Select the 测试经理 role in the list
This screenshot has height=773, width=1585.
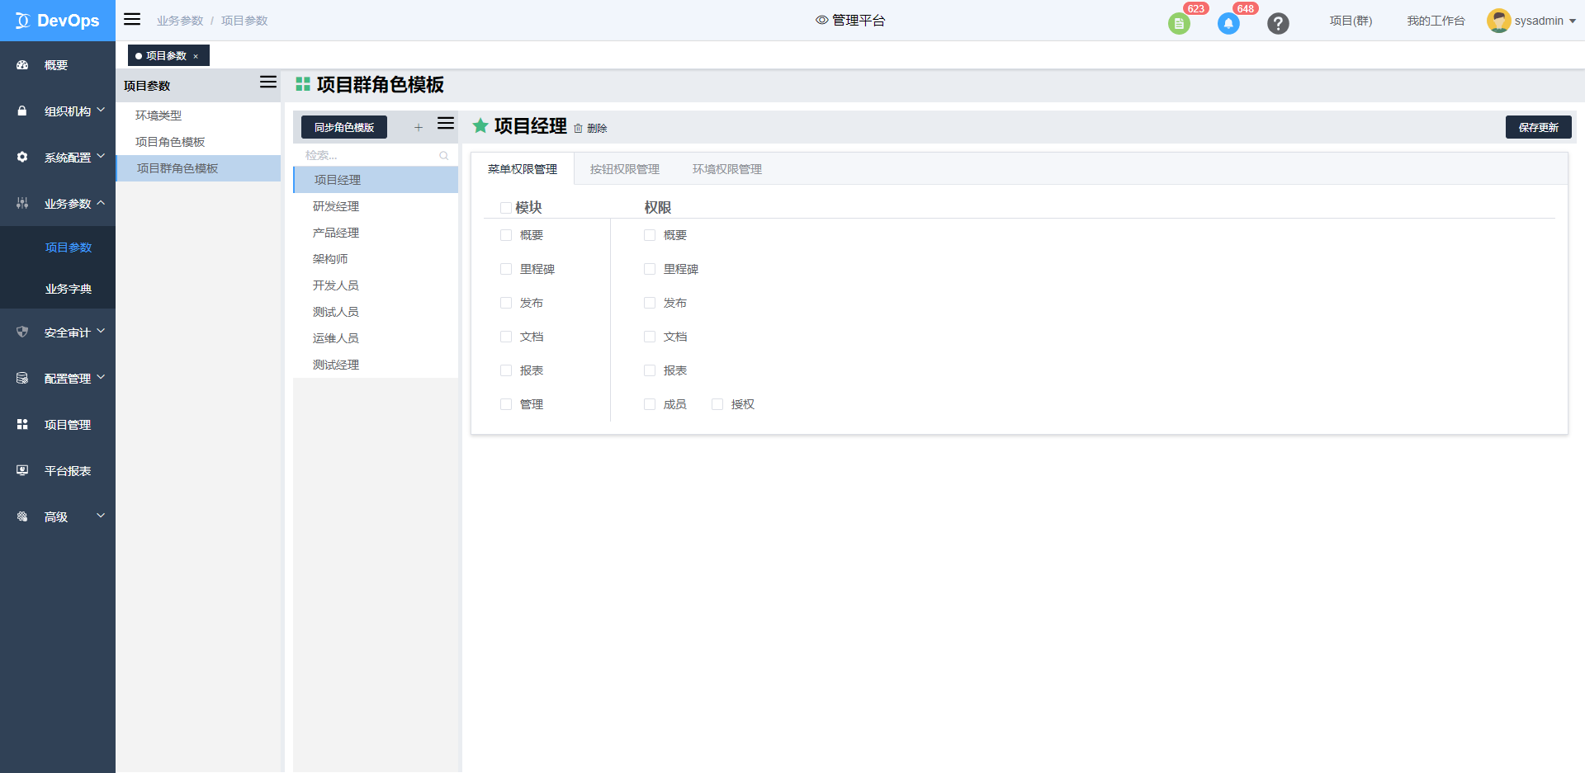coord(376,365)
